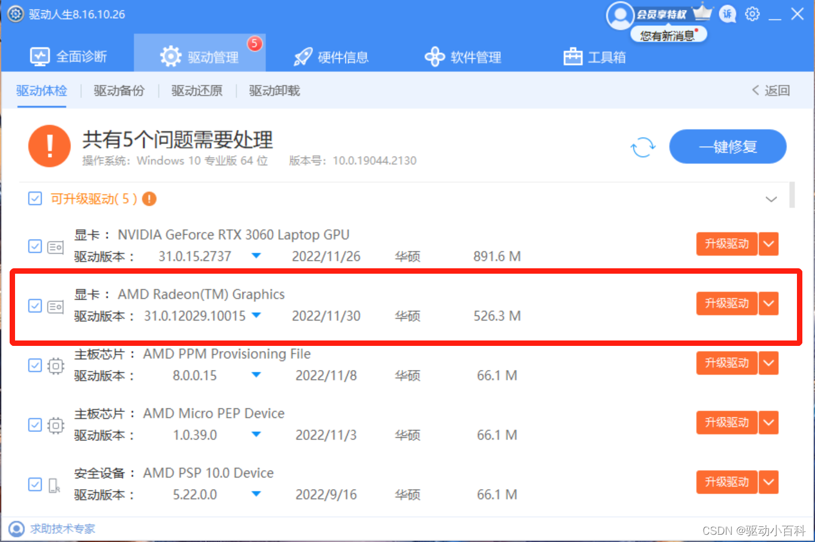Click the red 5 badge on 驱动管理
The width and height of the screenshot is (815, 542).
[255, 43]
